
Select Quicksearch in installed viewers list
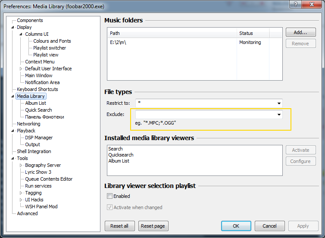coord(121,155)
